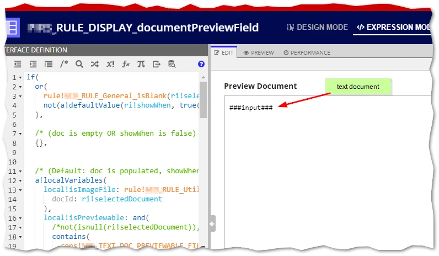Image resolution: width=439 pixels, height=256 pixels.
Task: Open the fx functions icon
Action: coord(126,64)
